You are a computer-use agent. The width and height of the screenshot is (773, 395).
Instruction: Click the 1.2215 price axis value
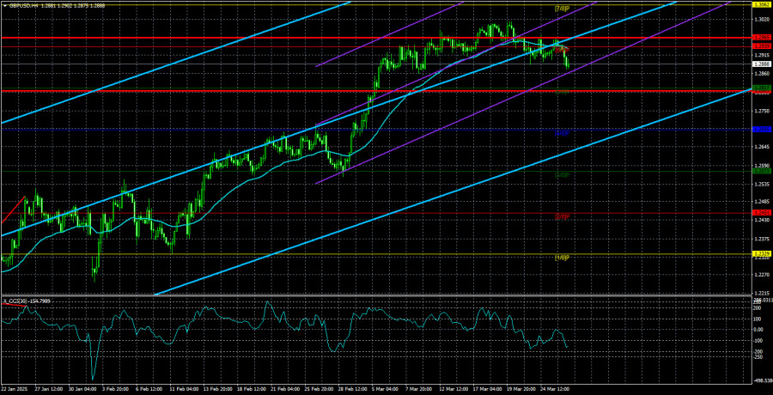[x=760, y=294]
